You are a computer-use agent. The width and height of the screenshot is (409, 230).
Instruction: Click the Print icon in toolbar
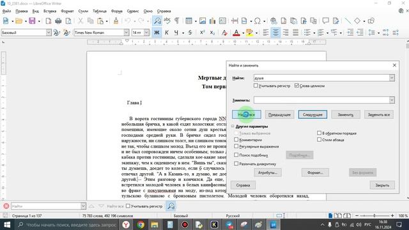58,21
